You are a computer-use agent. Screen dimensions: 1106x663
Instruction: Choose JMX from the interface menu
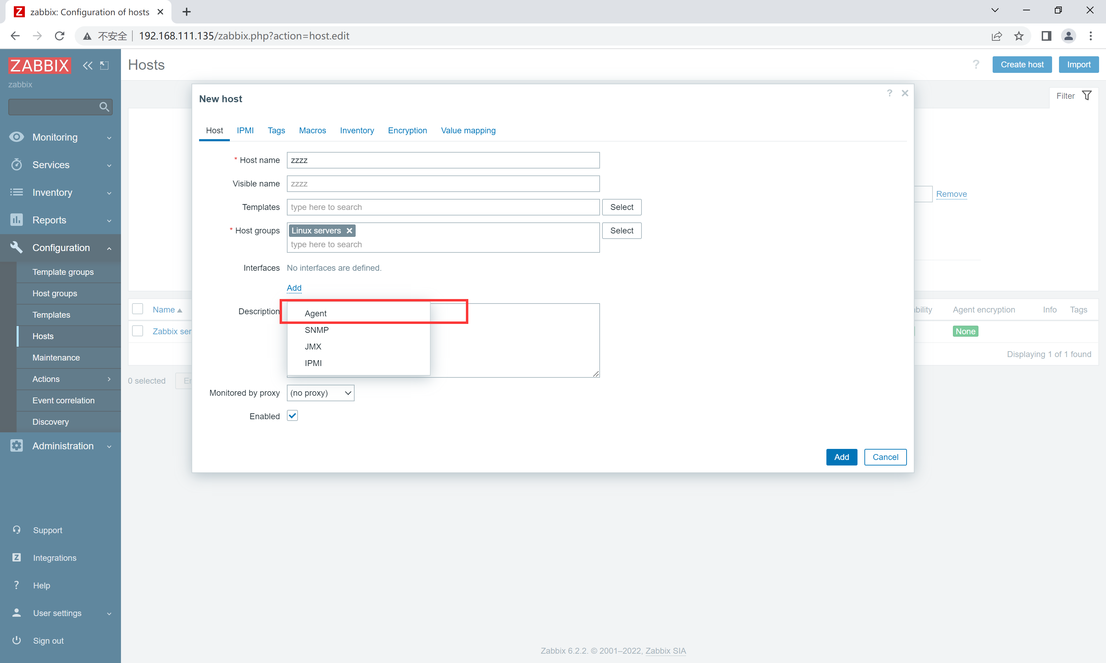coord(358,347)
